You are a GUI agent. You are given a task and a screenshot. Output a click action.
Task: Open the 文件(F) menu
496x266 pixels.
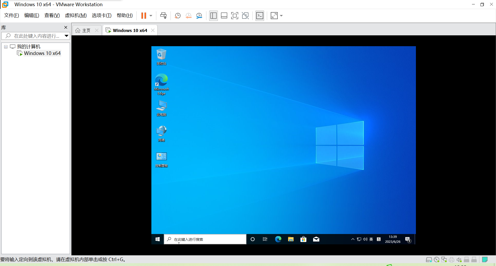12,15
